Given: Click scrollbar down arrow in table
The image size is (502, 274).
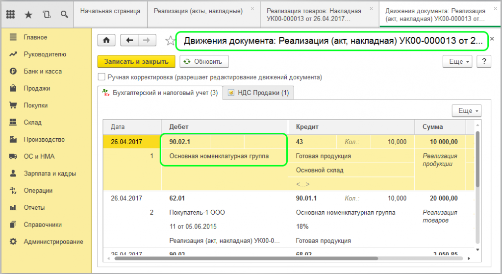Looking at the screenshot, I should 477,249.
